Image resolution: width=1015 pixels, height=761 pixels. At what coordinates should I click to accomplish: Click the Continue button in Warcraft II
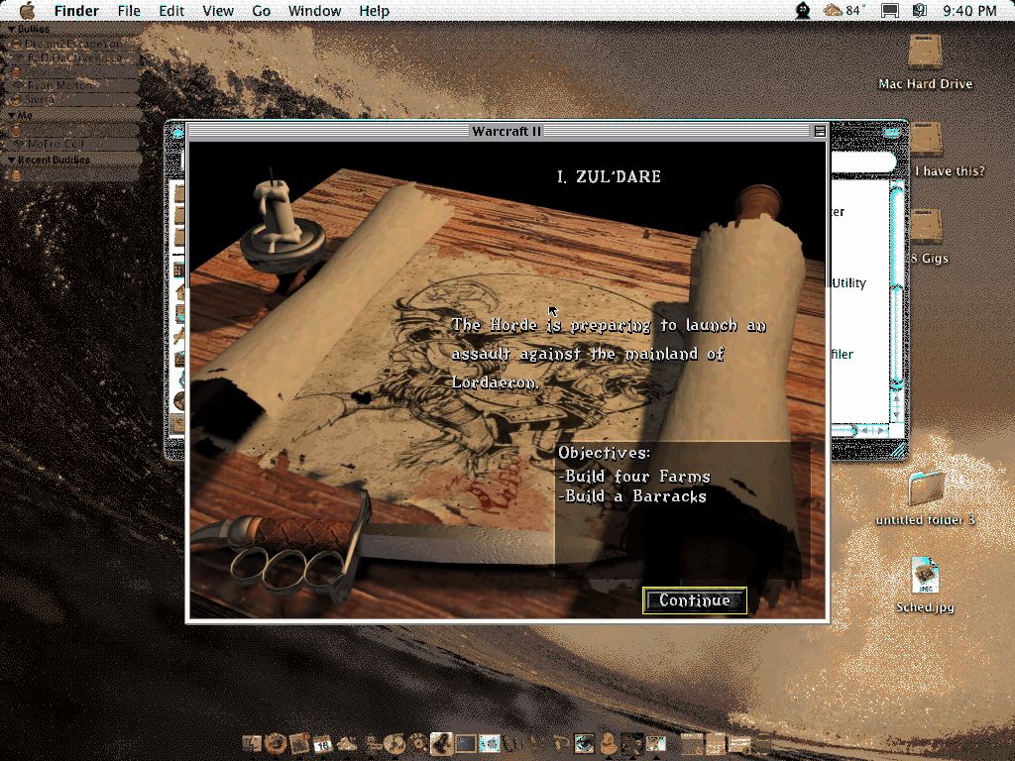(x=695, y=600)
